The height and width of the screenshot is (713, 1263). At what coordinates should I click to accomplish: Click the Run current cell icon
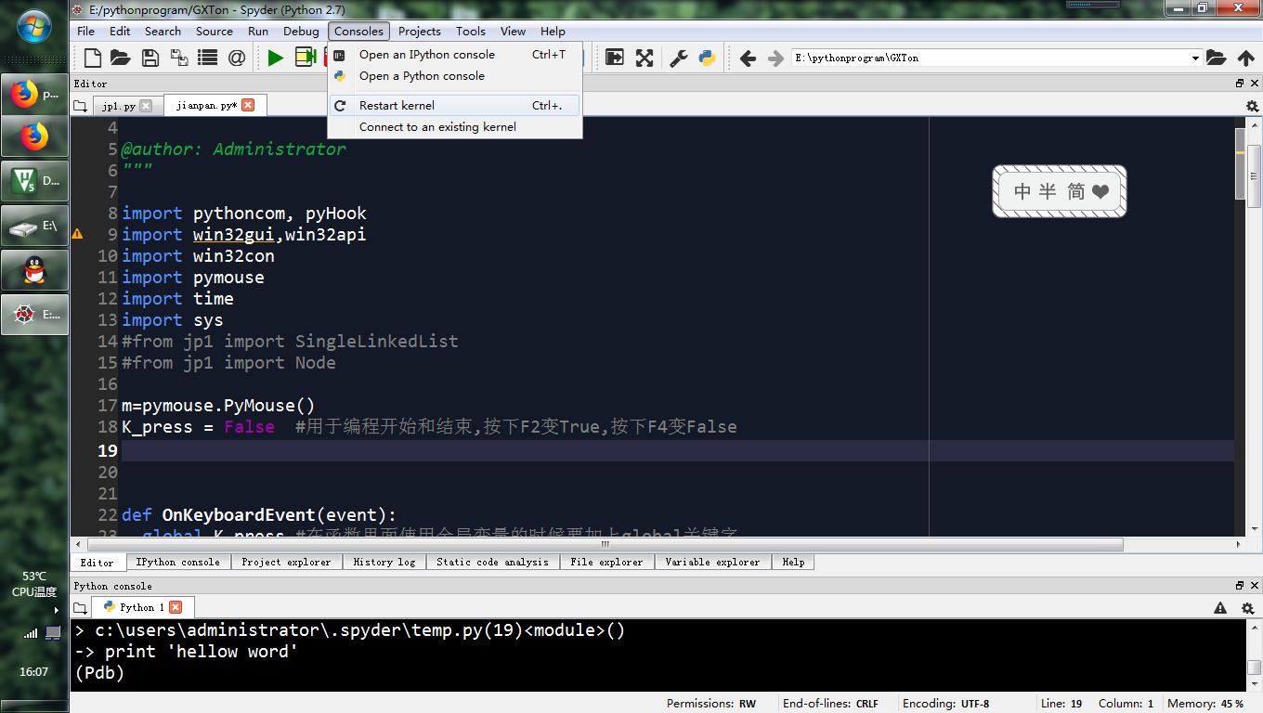click(x=306, y=58)
